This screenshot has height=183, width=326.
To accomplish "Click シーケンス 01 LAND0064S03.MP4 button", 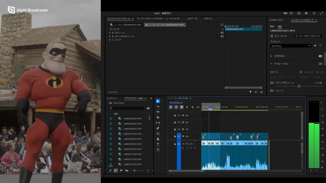I will (x=165, y=25).
